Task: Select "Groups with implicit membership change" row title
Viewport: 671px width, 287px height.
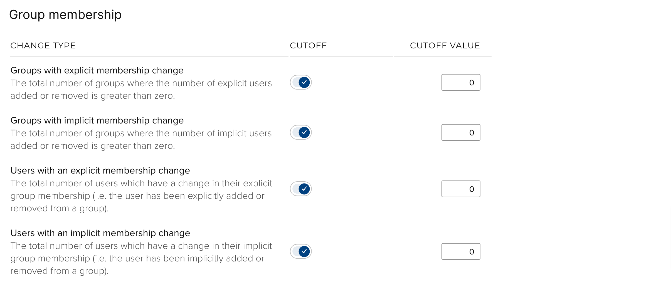Action: [97, 120]
